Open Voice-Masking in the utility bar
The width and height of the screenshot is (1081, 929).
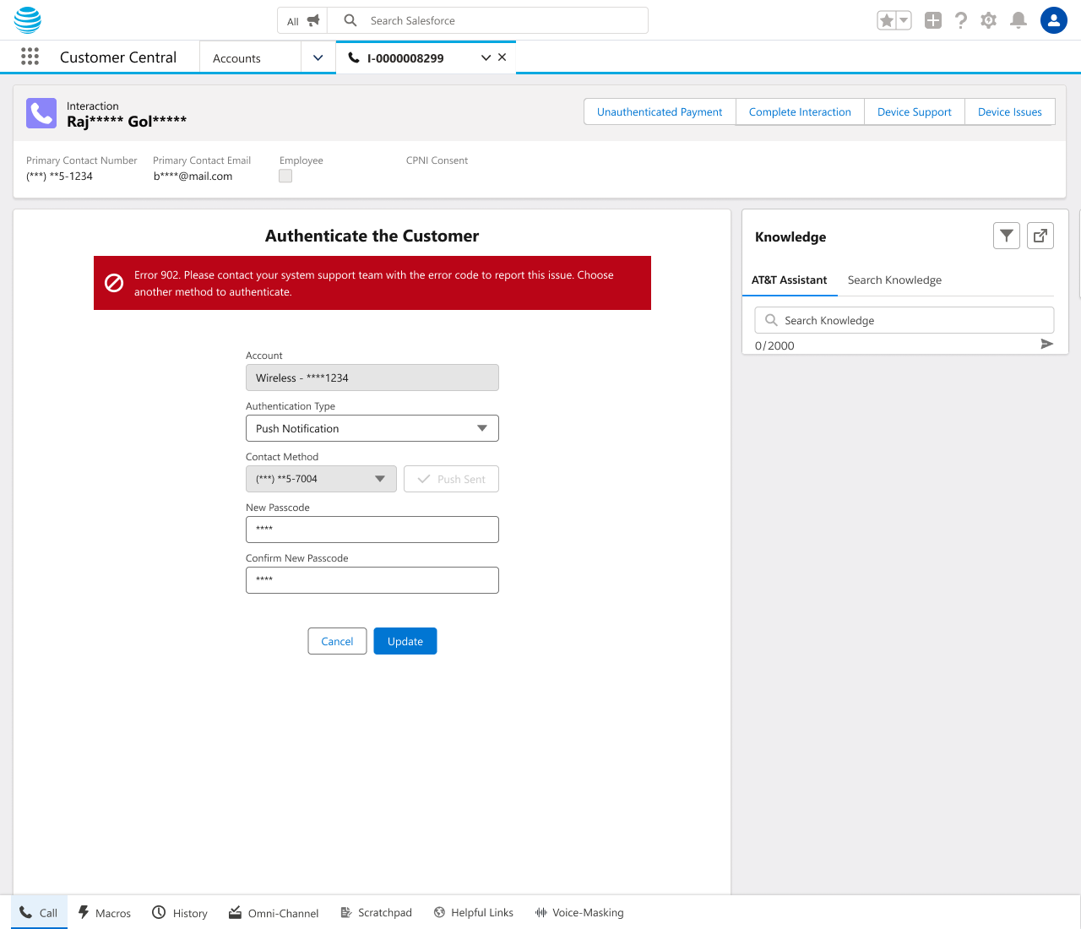click(x=579, y=912)
